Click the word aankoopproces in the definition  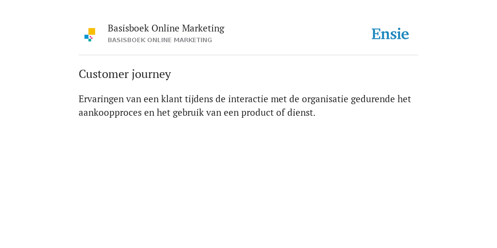110,112
